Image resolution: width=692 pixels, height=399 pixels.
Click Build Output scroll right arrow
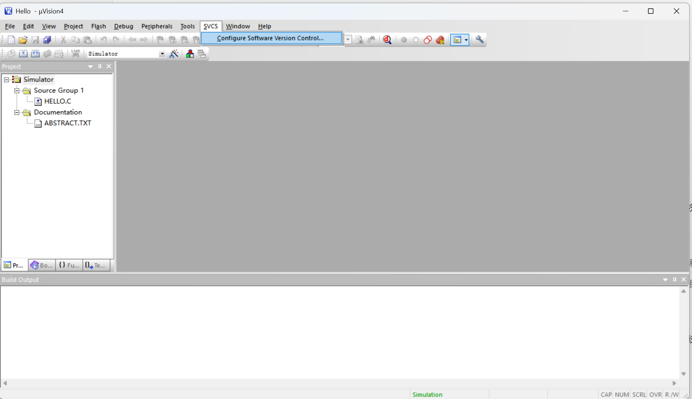[674, 383]
